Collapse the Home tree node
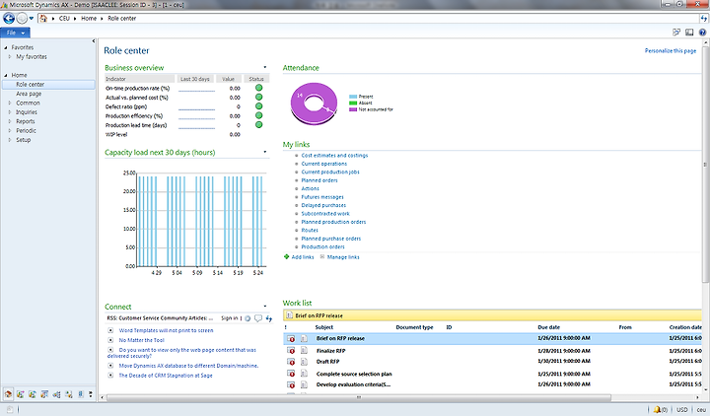The width and height of the screenshot is (710, 416). [x=6, y=75]
